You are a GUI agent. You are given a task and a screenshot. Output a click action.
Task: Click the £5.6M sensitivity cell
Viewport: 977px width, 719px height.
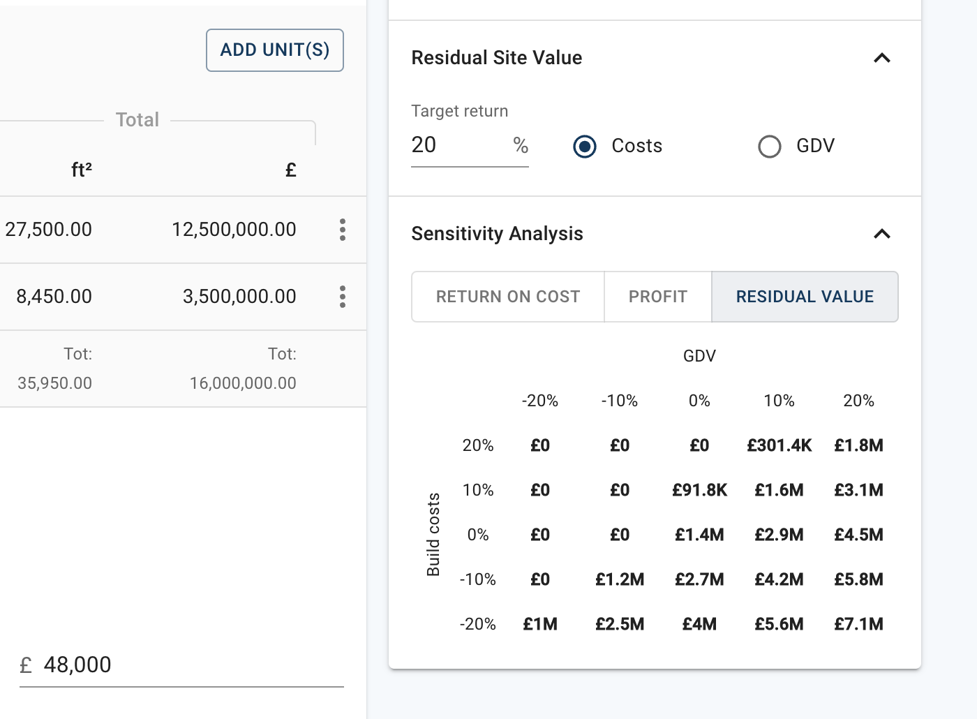tap(780, 624)
